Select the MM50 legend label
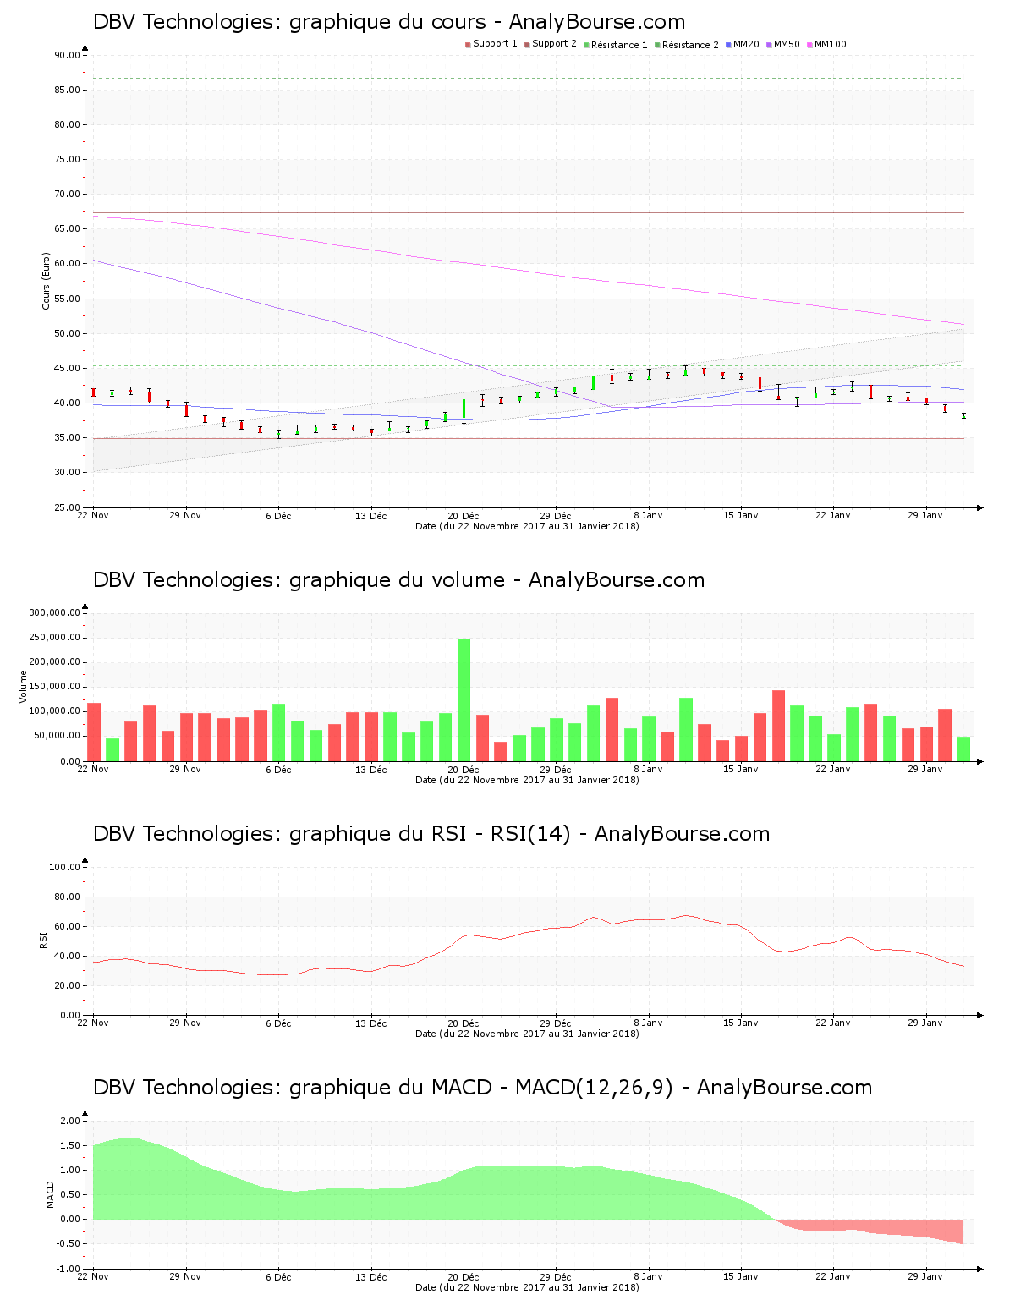Viewport: 1015px width, 1311px height. (x=787, y=44)
